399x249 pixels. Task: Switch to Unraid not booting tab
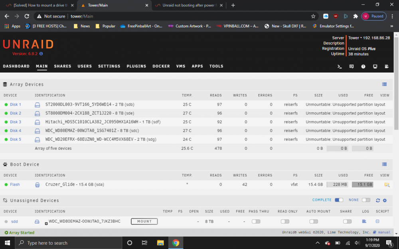coord(189,5)
